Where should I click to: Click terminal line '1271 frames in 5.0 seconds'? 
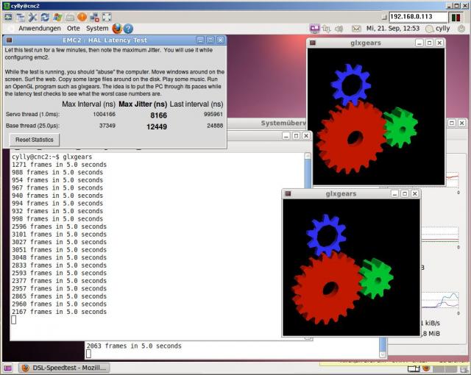[x=59, y=165]
